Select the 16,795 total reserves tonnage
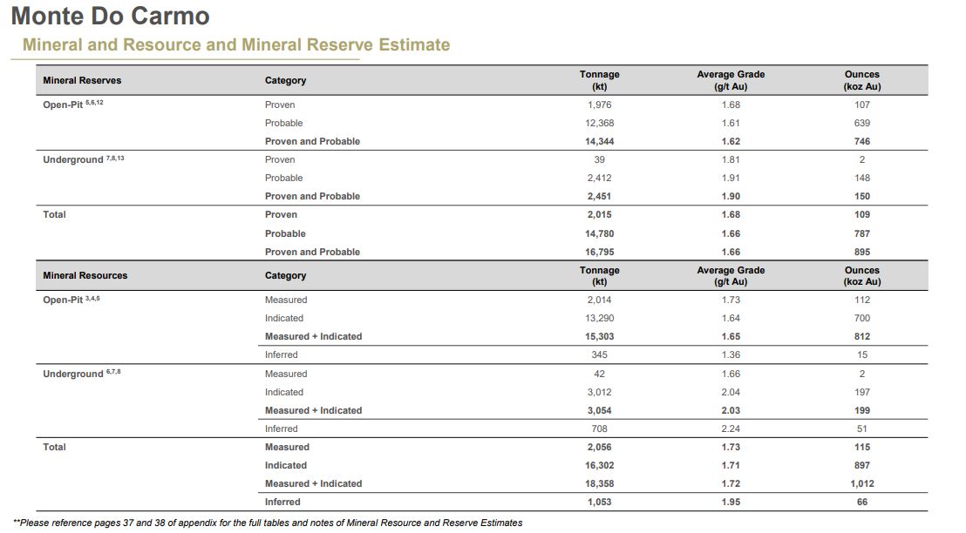The image size is (966, 533). 599,253
